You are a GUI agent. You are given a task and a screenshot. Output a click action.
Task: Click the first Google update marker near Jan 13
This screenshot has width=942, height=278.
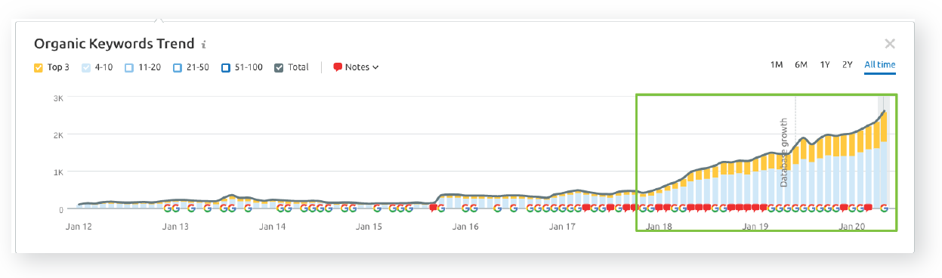click(167, 208)
